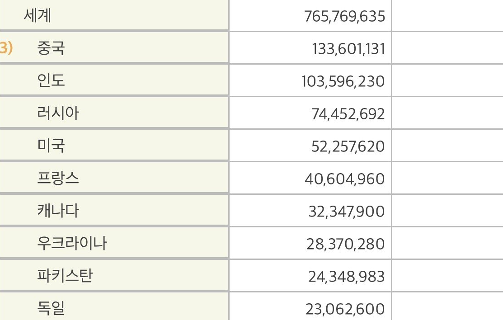Select the value 23,062,600
This screenshot has width=503, height=320.
click(345, 309)
